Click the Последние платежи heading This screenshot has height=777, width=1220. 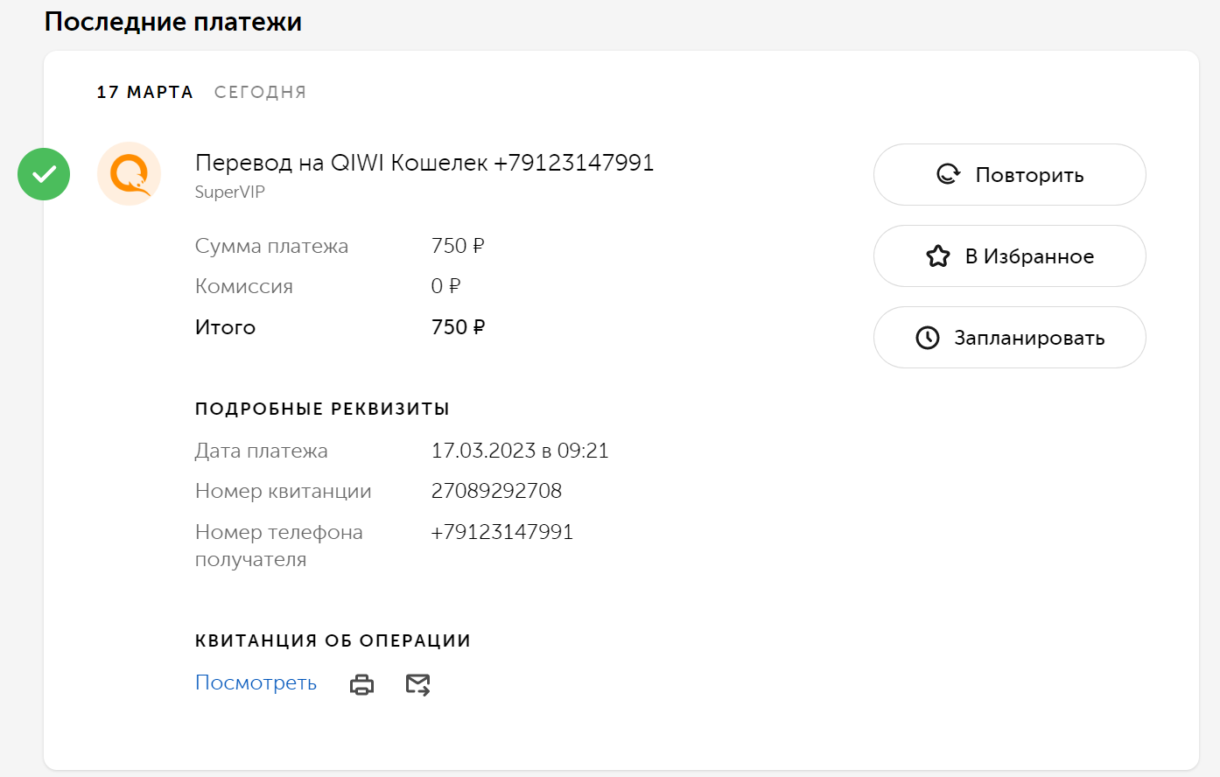173,22
